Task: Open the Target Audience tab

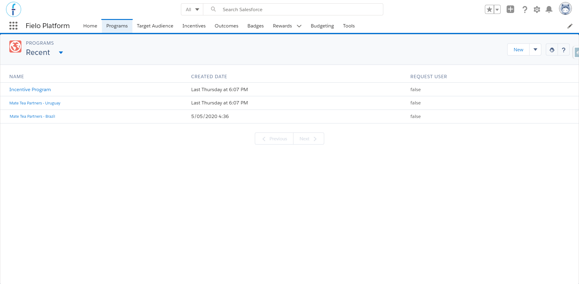Action: pyautogui.click(x=155, y=26)
